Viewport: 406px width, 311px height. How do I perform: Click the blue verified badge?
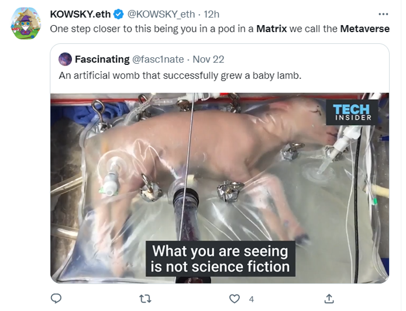(x=118, y=14)
